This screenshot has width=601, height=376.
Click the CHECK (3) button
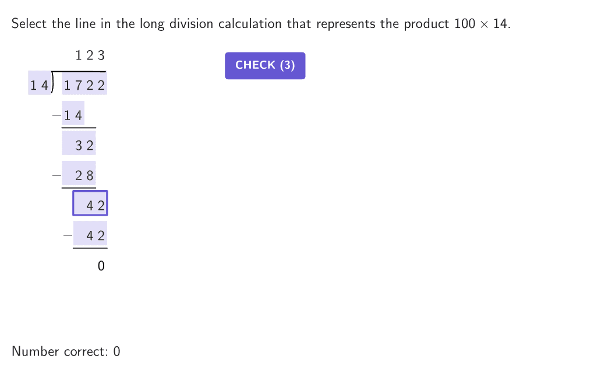pyautogui.click(x=265, y=65)
